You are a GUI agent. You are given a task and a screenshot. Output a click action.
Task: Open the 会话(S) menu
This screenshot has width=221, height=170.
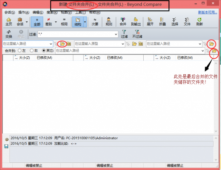(x=10, y=12)
